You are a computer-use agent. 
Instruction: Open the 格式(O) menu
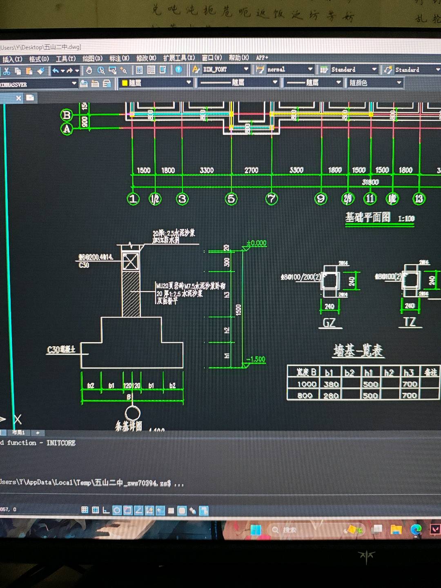point(39,59)
